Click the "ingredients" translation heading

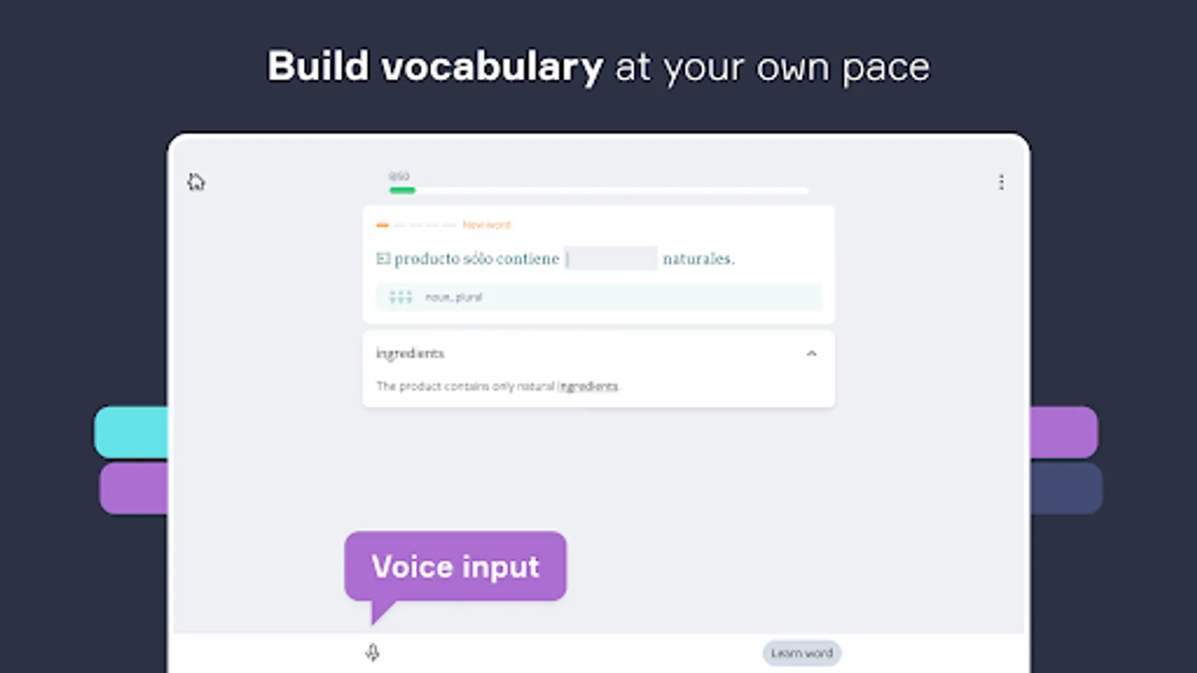pos(410,354)
